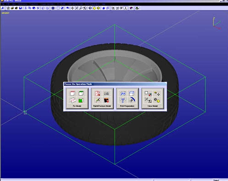Click the Save disk icon in toolbar
This screenshot has width=228, height=181.
point(21,8)
